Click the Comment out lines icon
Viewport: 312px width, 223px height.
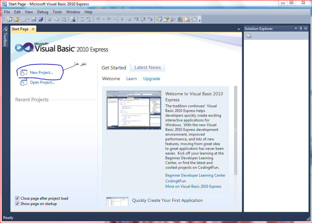(82, 19)
